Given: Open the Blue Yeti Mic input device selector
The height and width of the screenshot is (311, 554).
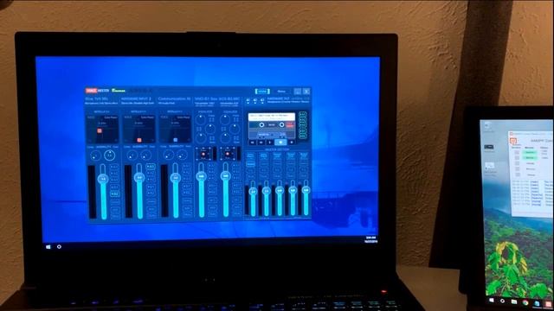Looking at the screenshot, I should tap(101, 100).
